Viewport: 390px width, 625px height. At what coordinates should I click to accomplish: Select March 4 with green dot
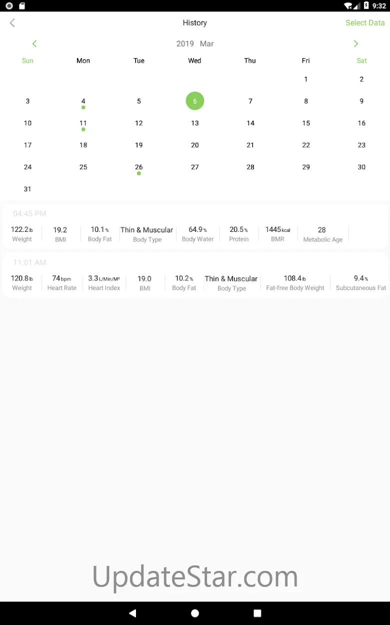tap(83, 101)
